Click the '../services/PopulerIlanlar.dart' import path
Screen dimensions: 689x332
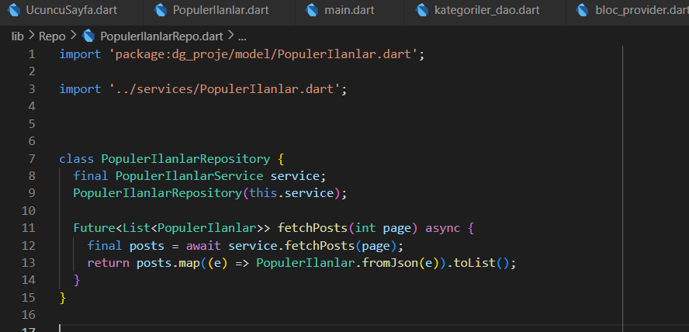(224, 89)
